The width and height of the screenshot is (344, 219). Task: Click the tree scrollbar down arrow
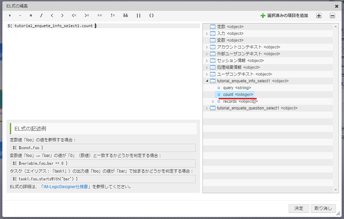[x=336, y=190]
